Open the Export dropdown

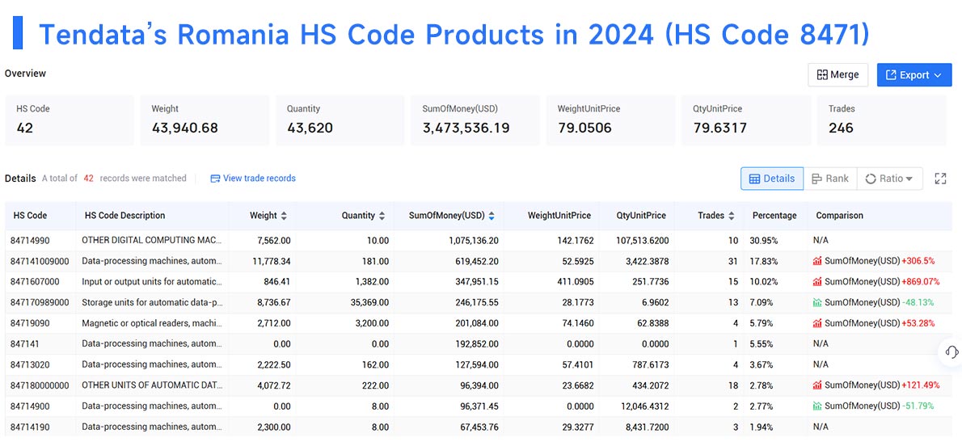click(914, 75)
